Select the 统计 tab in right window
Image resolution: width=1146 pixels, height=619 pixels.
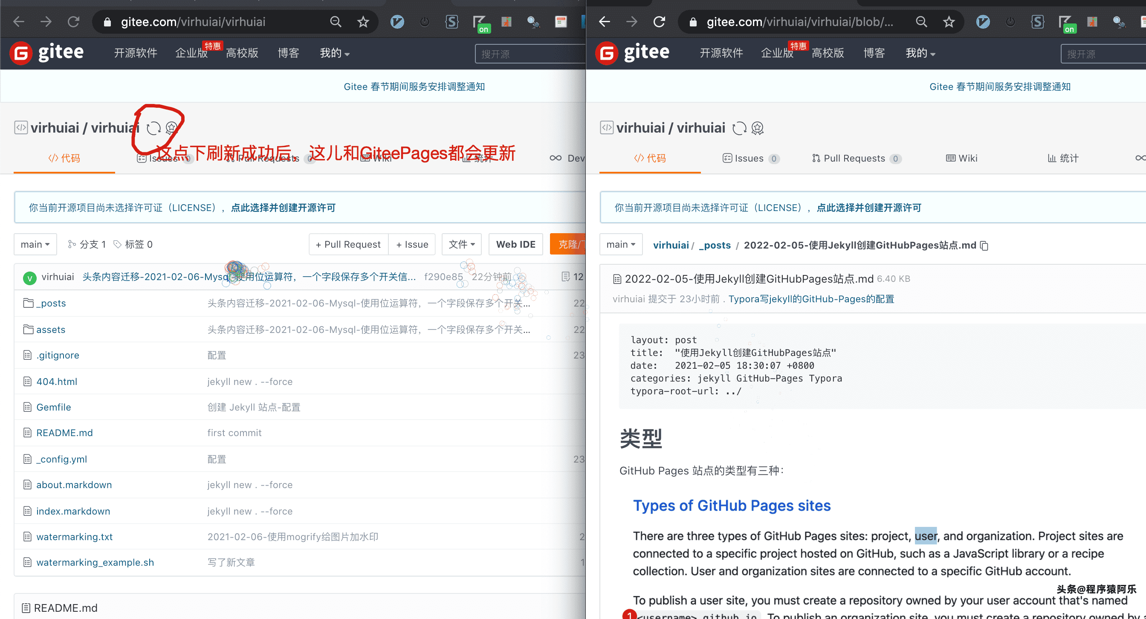1063,158
